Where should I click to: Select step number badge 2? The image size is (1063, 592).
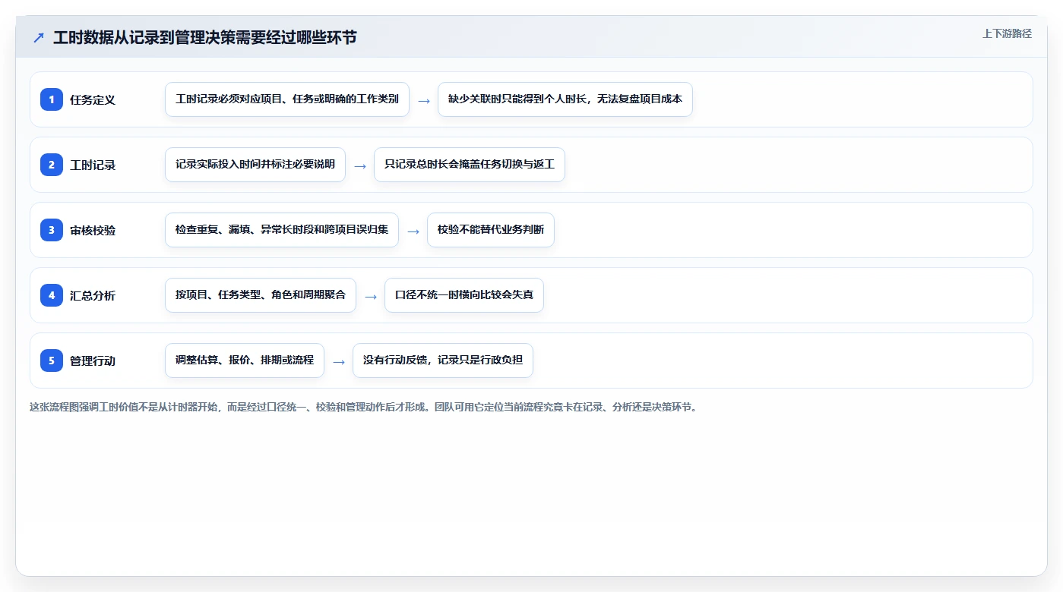[52, 165]
